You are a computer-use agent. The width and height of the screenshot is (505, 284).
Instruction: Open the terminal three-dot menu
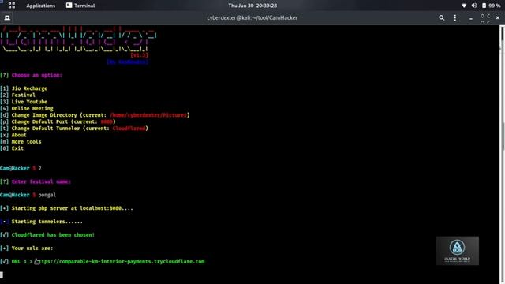click(x=454, y=17)
